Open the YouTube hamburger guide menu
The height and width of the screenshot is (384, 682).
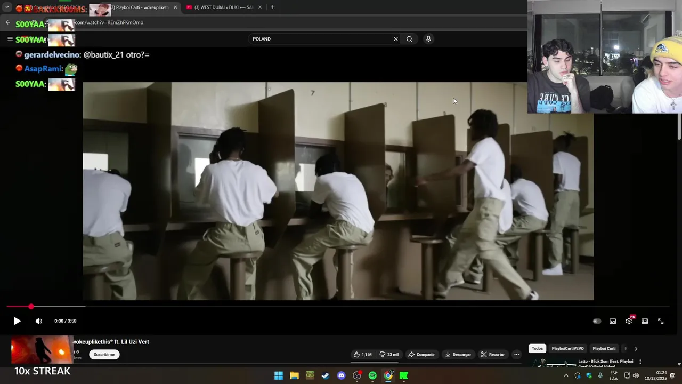tap(10, 39)
